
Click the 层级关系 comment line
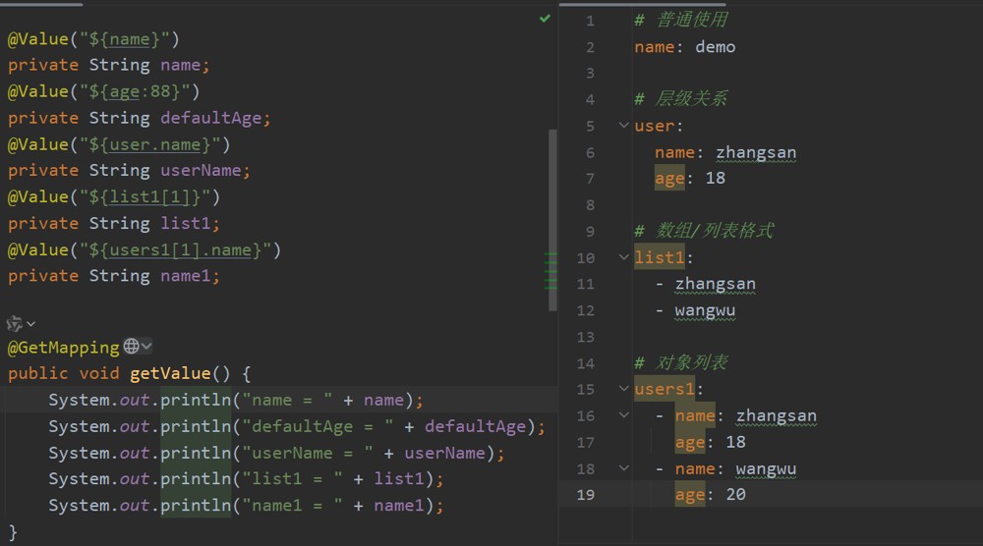click(681, 99)
